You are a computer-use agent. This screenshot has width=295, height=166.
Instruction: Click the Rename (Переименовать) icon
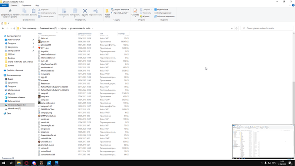point(95,11)
